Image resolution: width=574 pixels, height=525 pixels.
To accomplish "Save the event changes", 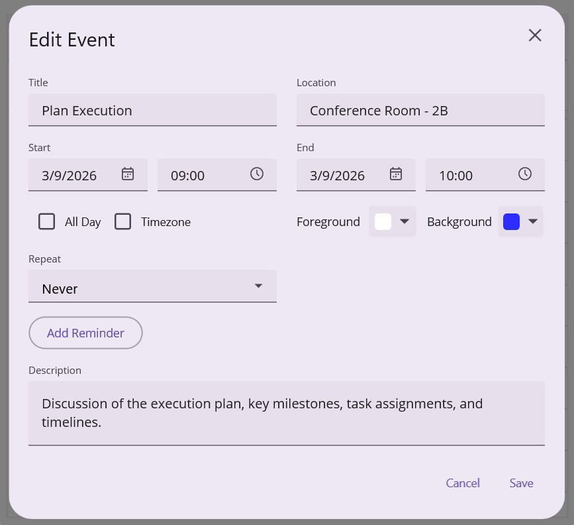I will [521, 483].
